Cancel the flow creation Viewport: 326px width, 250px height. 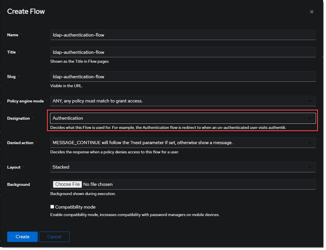click(x=54, y=237)
